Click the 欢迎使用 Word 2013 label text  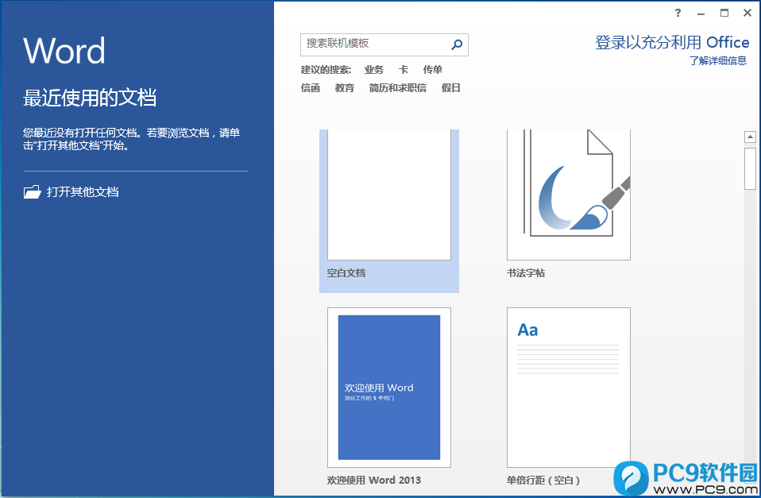point(374,480)
